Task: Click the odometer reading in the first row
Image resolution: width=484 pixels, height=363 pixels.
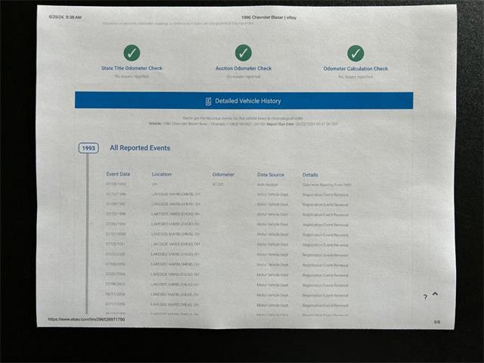Action: click(219, 185)
